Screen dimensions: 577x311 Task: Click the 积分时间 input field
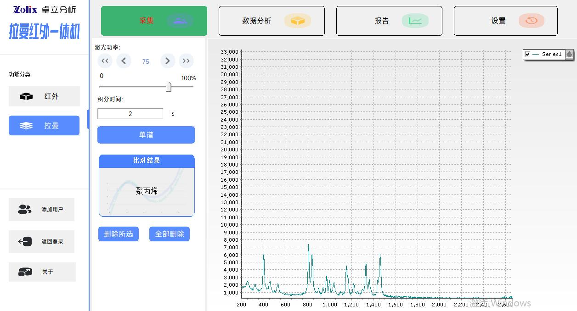tap(130, 114)
